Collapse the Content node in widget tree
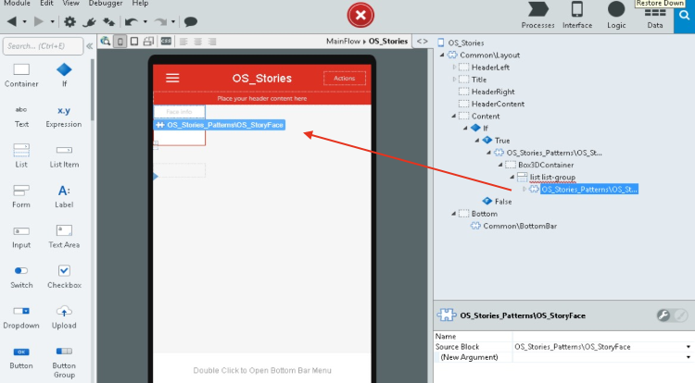The width and height of the screenshot is (695, 383). click(454, 116)
